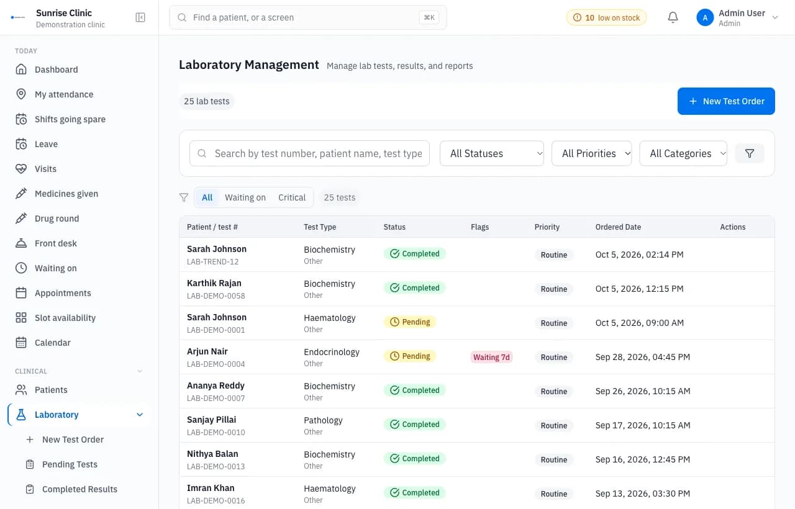Screen dimensions: 795x509
Task: Open the All Statuses dropdown
Action: point(492,153)
